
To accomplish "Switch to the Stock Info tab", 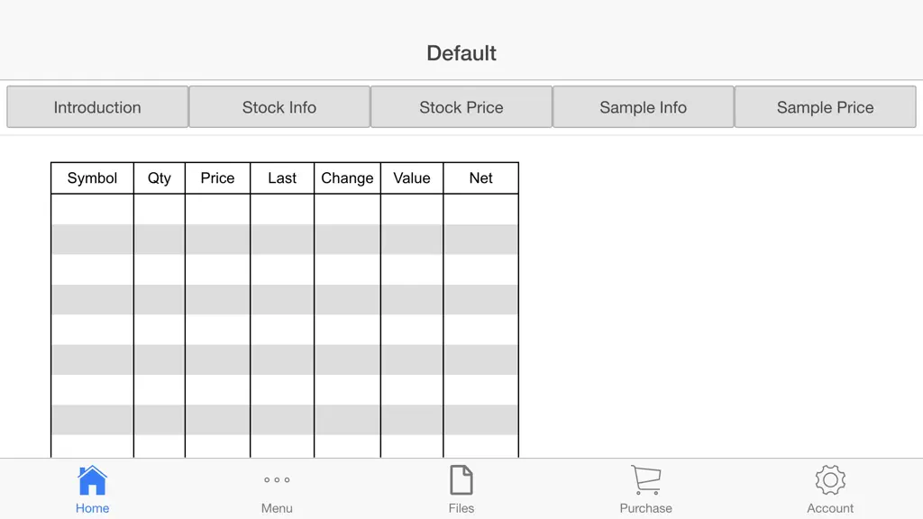I will [x=279, y=107].
